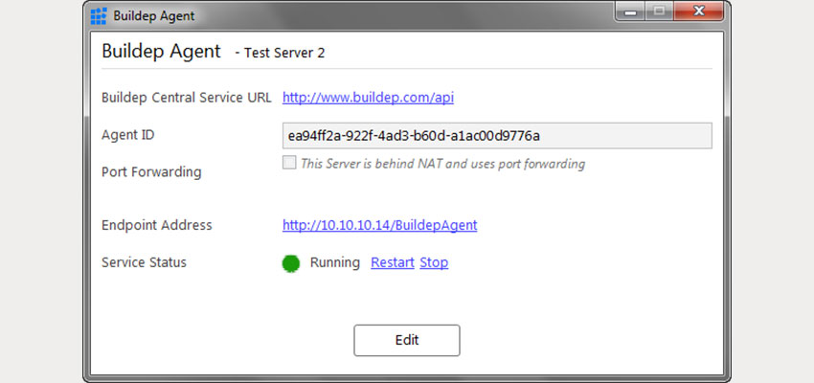Toggle the NAT port forwarding checkbox
Viewport: 814px width, 383px height.
coord(288,163)
